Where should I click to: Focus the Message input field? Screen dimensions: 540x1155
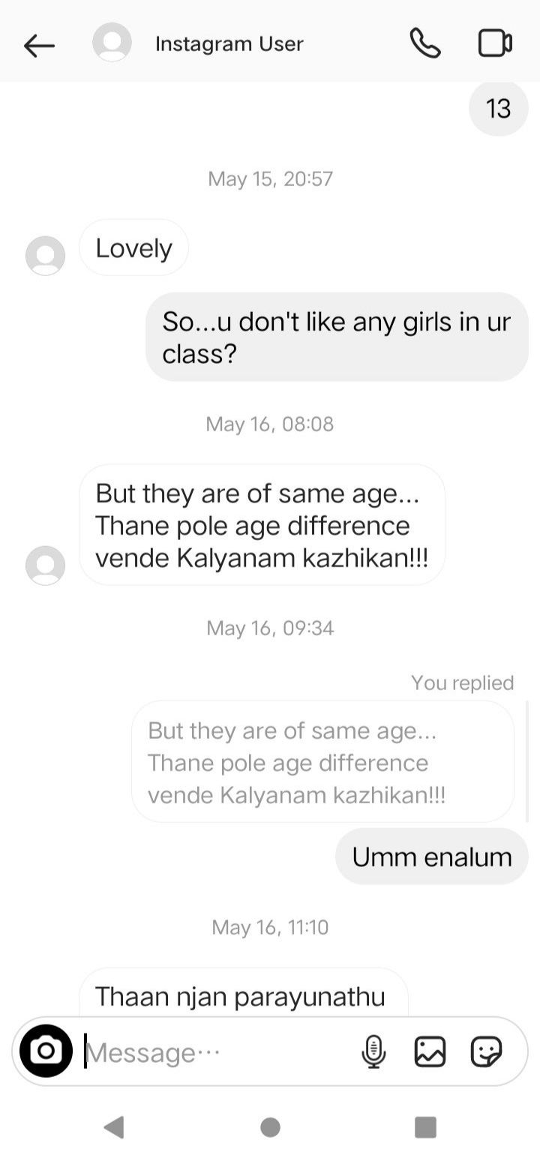point(217,1052)
